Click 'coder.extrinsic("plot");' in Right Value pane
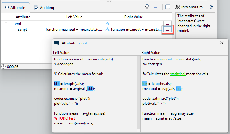230x134 pixels. pyautogui.click(x=161, y=99)
